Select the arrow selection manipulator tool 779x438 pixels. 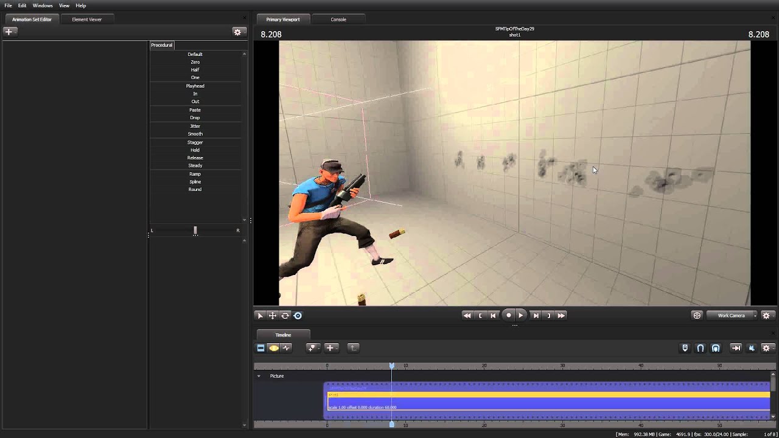[260, 315]
